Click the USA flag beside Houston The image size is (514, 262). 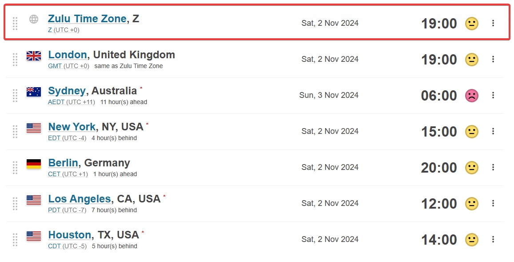[x=34, y=236]
